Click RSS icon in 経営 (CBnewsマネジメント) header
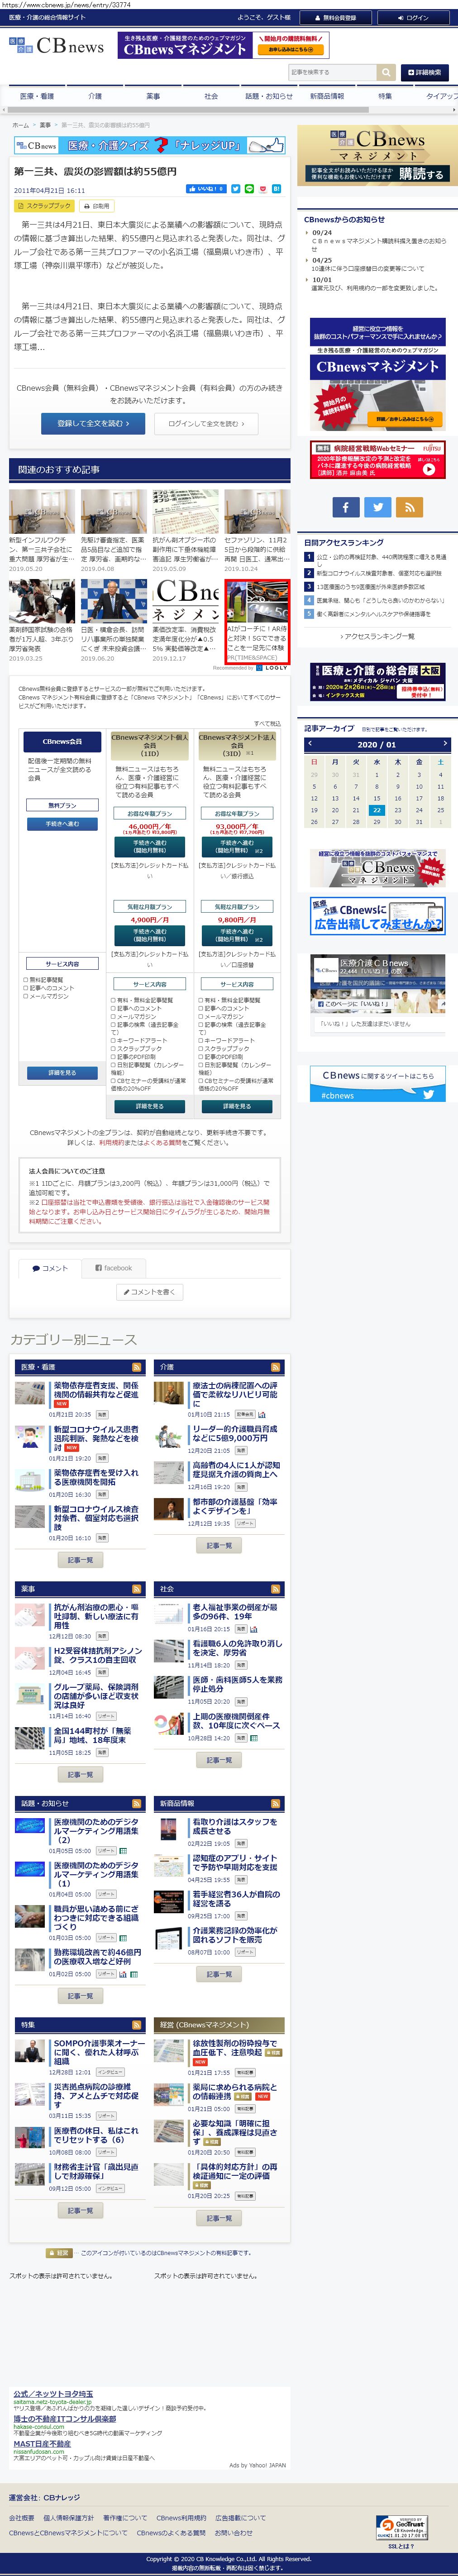 pos(277,2024)
